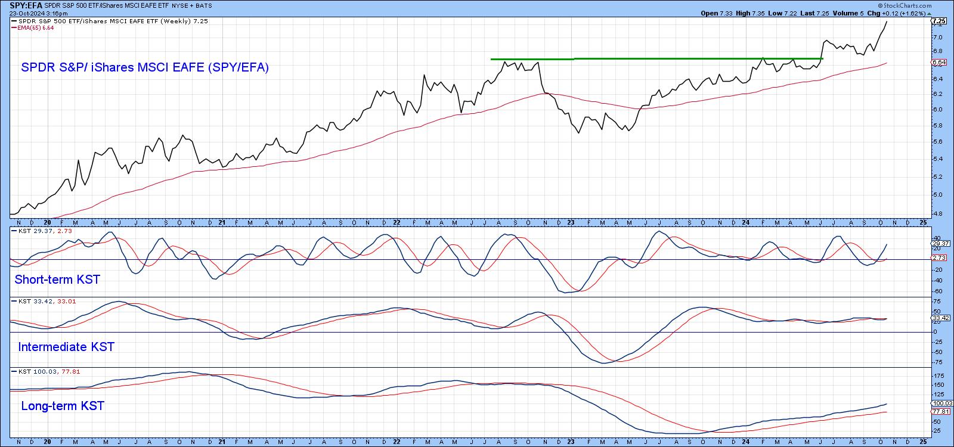This screenshot has width=954, height=447.
Task: Click the Last 7.25 value in header
Action: tap(813, 13)
